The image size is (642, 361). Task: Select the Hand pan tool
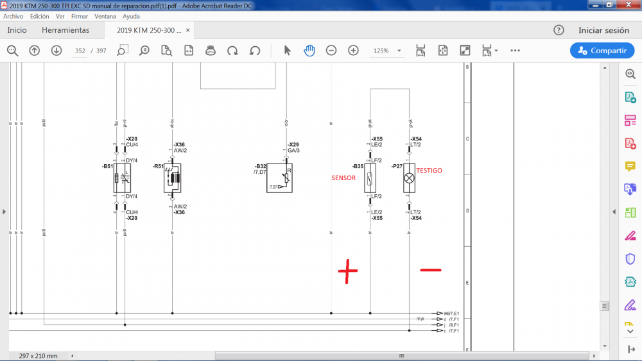click(309, 51)
